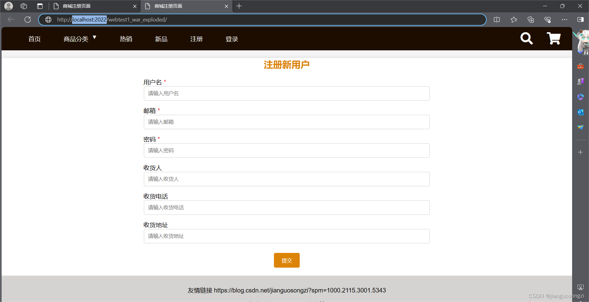Open Outlook from the Edge sidebar
589x302 pixels.
coord(580,112)
